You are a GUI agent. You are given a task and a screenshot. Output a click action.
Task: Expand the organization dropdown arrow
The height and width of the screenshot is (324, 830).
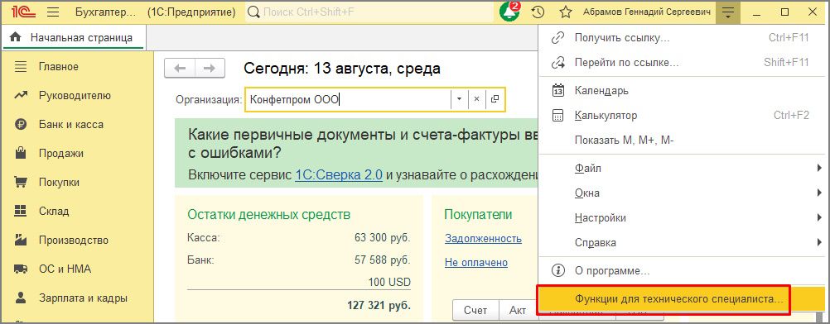pyautogui.click(x=459, y=99)
